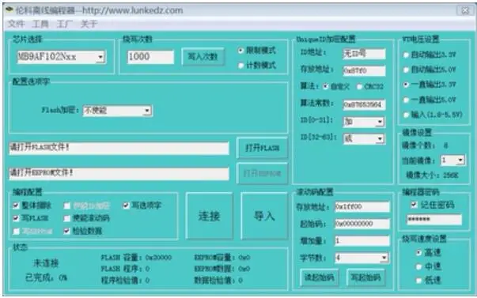
Task: Open the 工厂 menu
Action: (x=65, y=24)
